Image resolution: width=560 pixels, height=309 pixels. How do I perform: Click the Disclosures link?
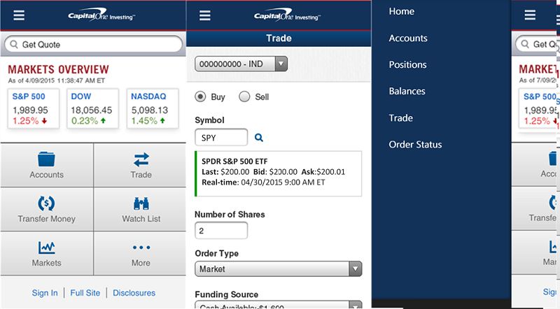134,293
